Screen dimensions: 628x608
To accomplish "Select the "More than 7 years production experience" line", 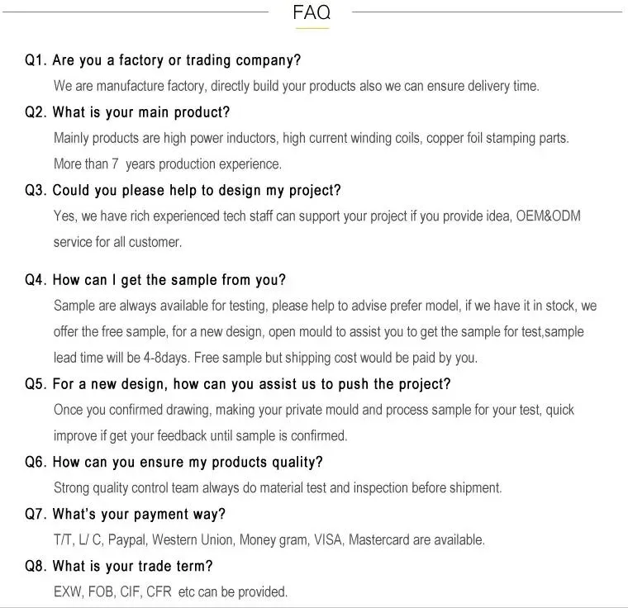I will (168, 164).
